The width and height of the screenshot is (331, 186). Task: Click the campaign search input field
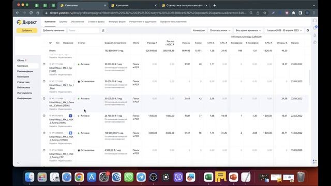click(x=84, y=30)
